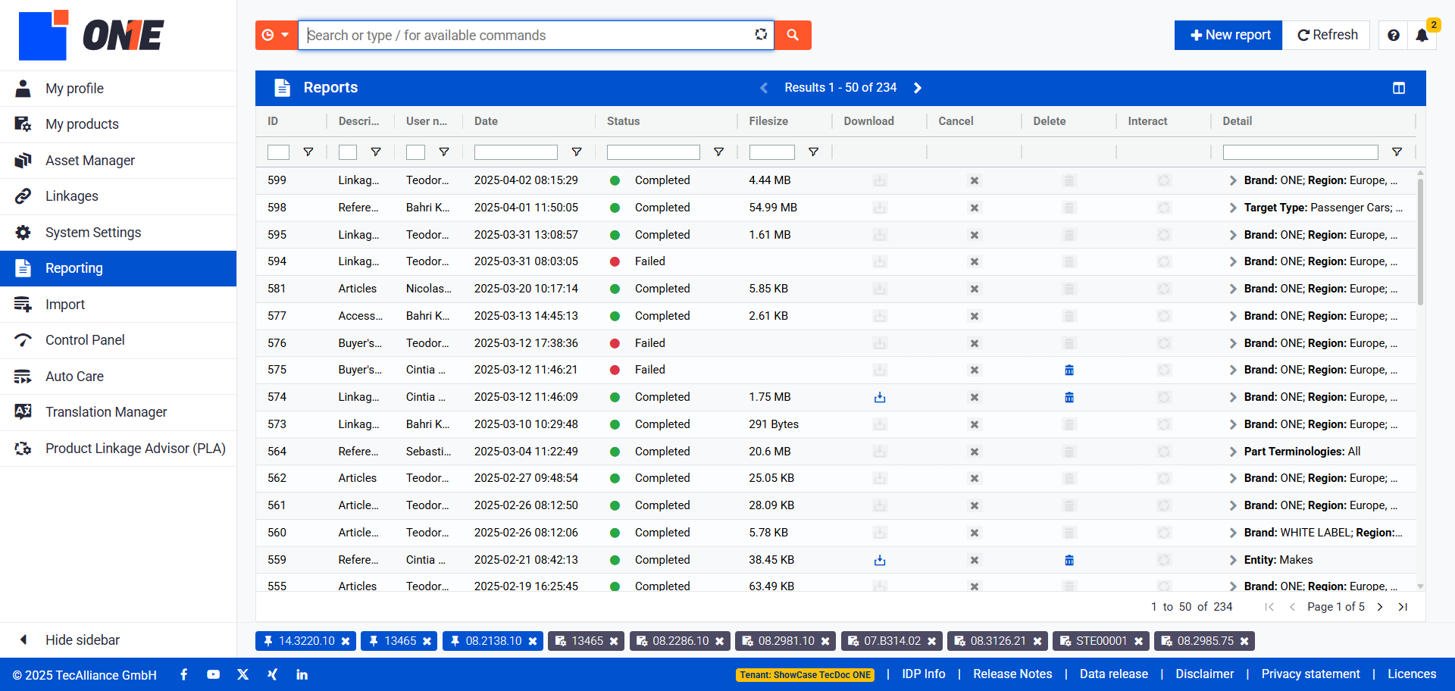Remove the pinned 14.3220.10 tag
The image size is (1455, 691).
pyautogui.click(x=346, y=641)
